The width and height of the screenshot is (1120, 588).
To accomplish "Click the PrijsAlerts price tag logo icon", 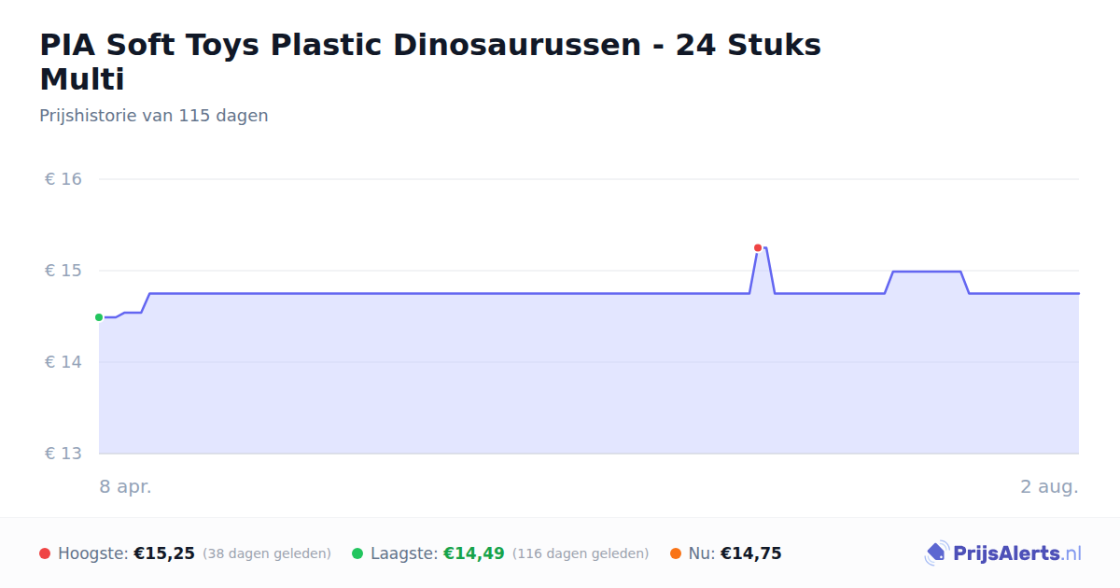I will 936,553.
